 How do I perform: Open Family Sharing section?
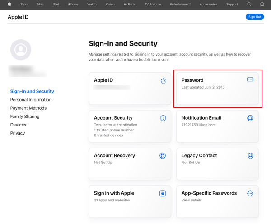(x=25, y=117)
